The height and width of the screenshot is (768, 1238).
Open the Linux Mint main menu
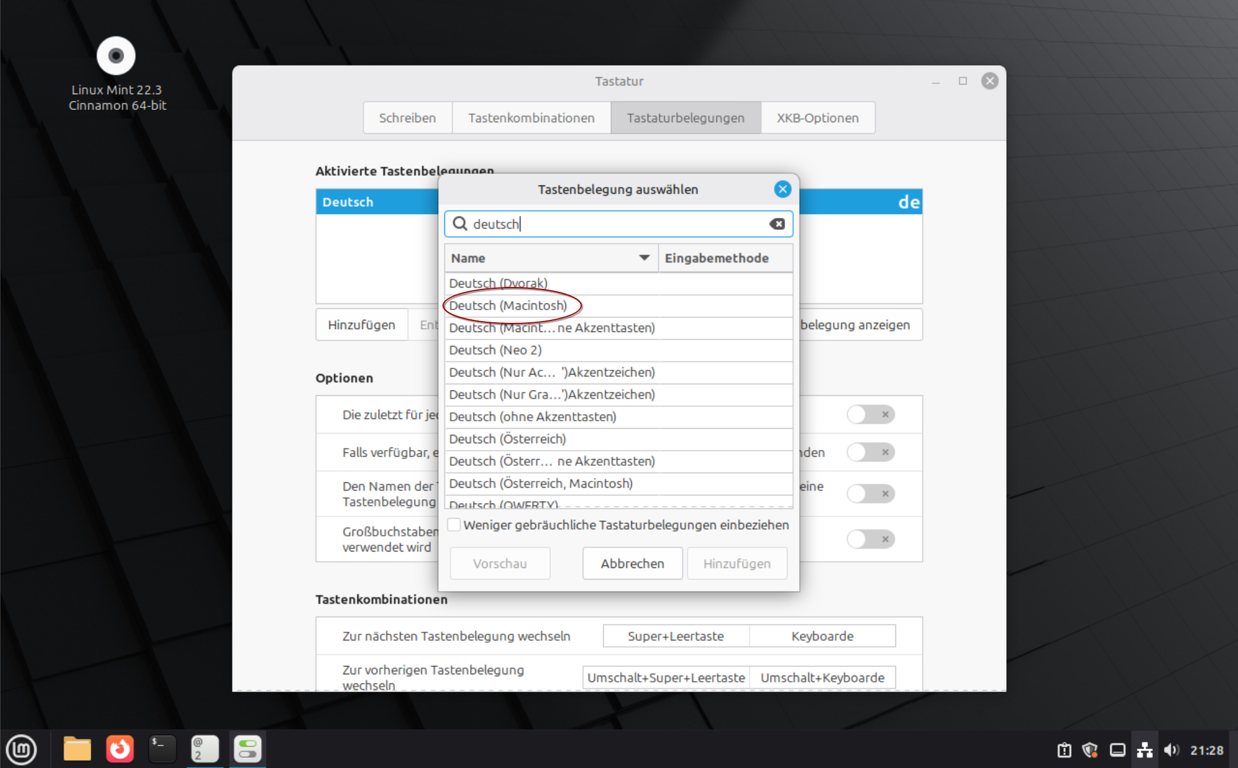point(22,750)
